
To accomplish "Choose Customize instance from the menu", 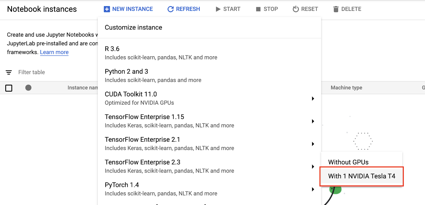I will pyautogui.click(x=209, y=28).
